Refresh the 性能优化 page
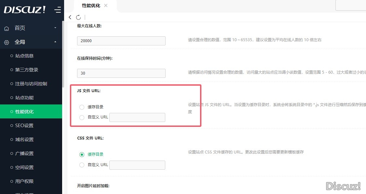Image resolution: width=366 pixels, height=194 pixels. [x=78, y=17]
